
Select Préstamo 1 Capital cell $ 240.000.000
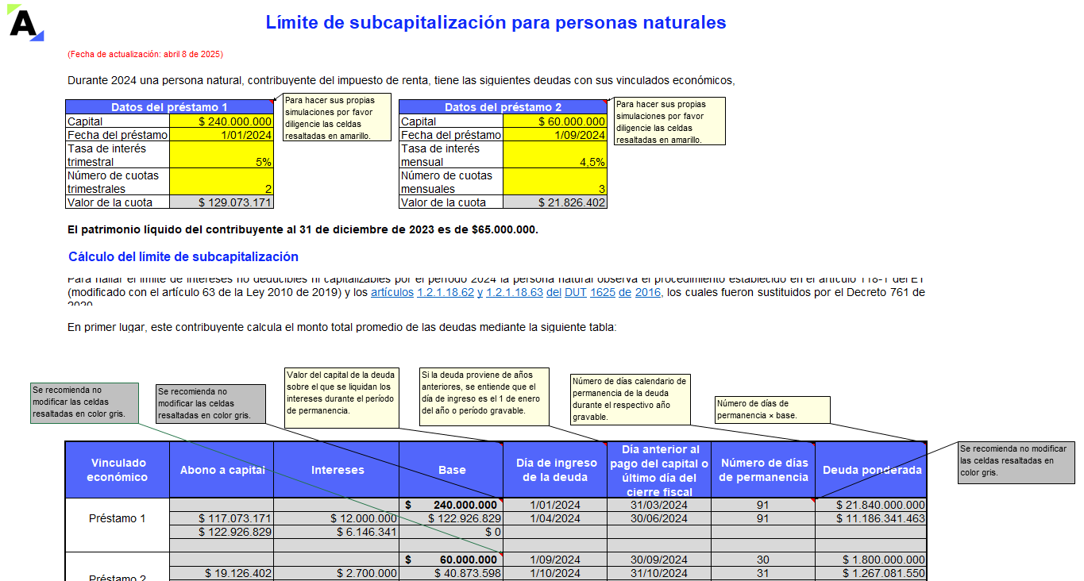point(222,121)
